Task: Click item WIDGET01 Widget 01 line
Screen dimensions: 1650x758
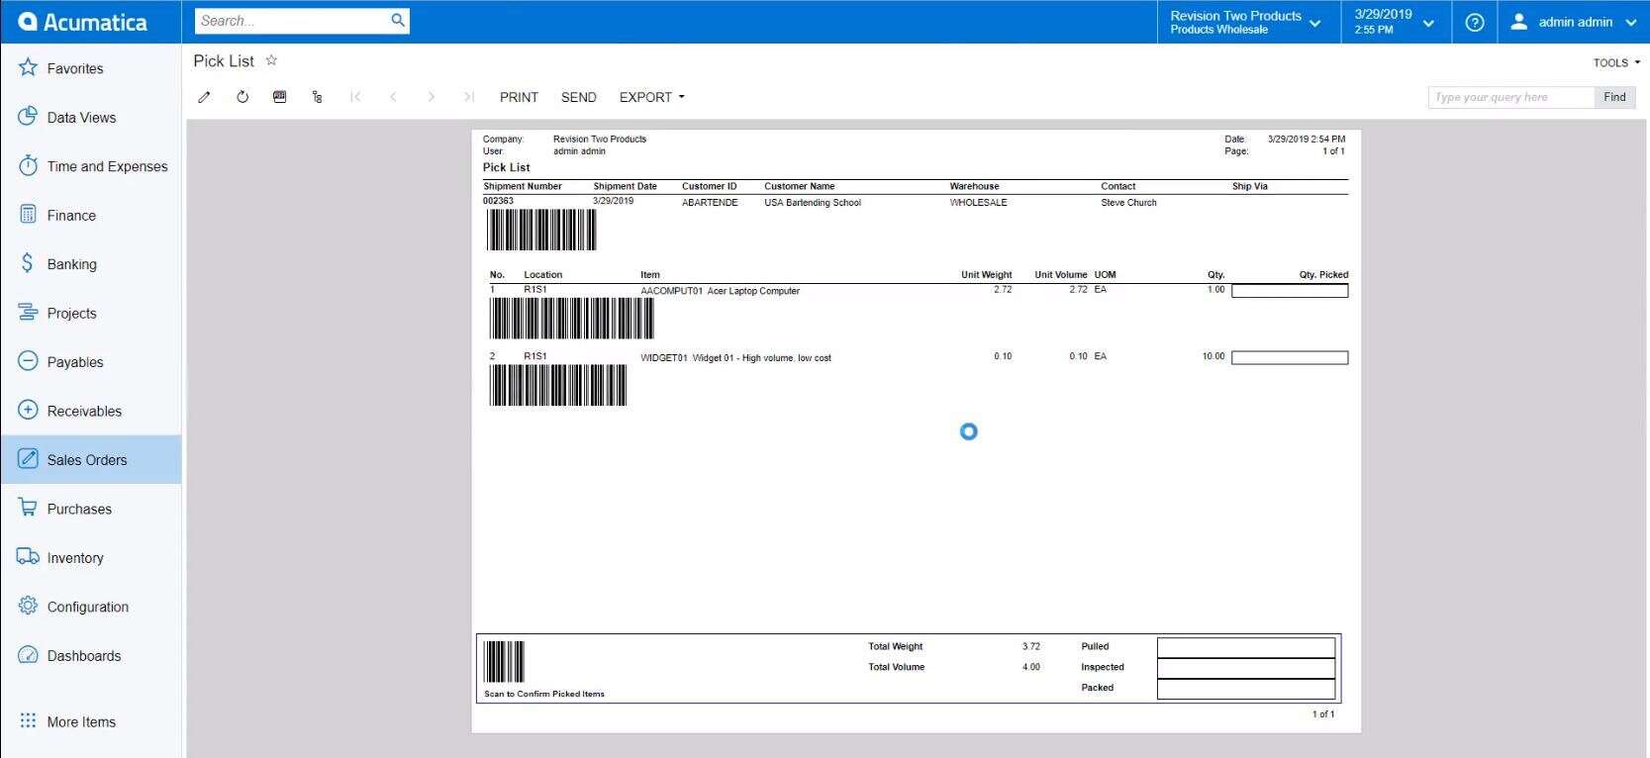Action: tap(735, 358)
